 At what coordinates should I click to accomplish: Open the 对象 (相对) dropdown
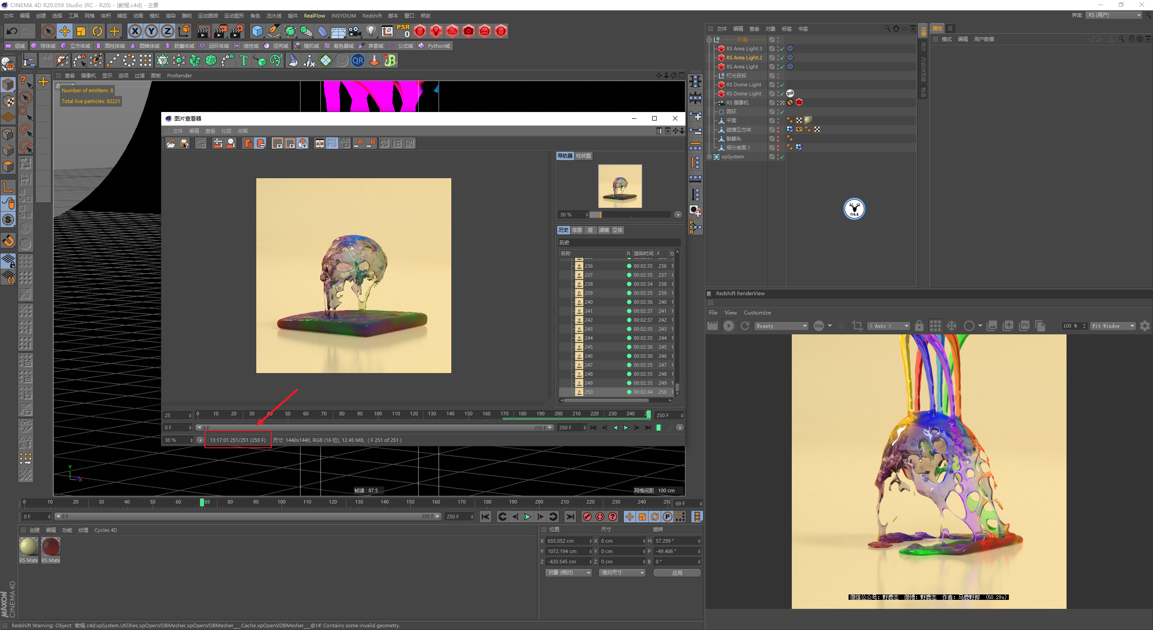click(568, 573)
